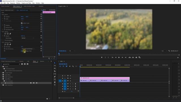Image resolution: width=181 pixels, height=102 pixels.
Task: Click Export Frame camera icon
Action: [x=136, y=57]
